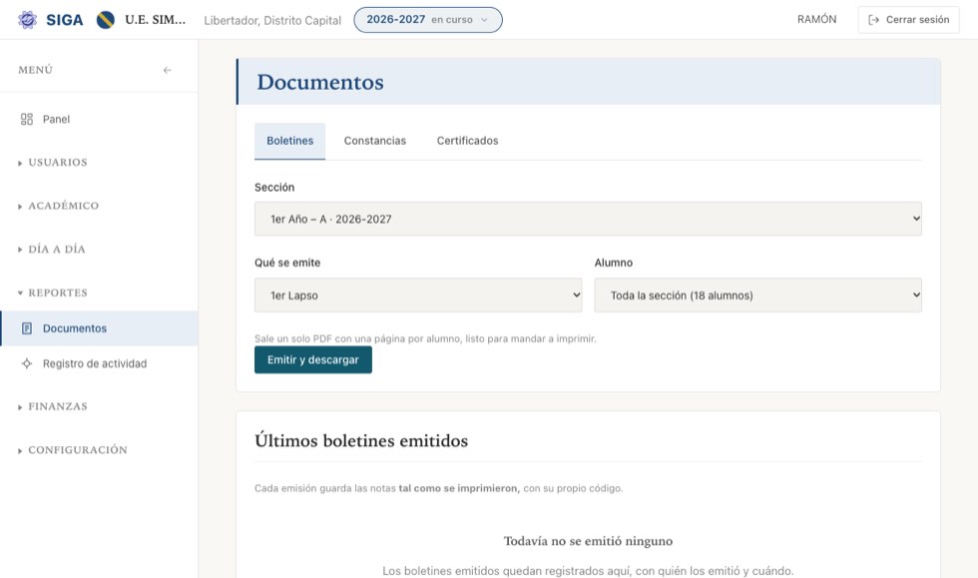Open Panel from the sidebar

click(99, 119)
